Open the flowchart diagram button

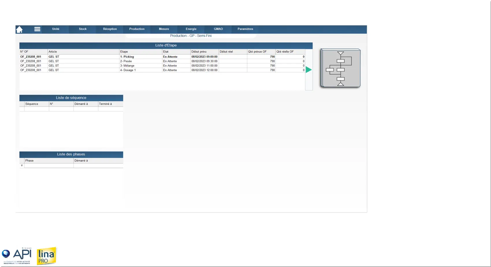(x=341, y=68)
